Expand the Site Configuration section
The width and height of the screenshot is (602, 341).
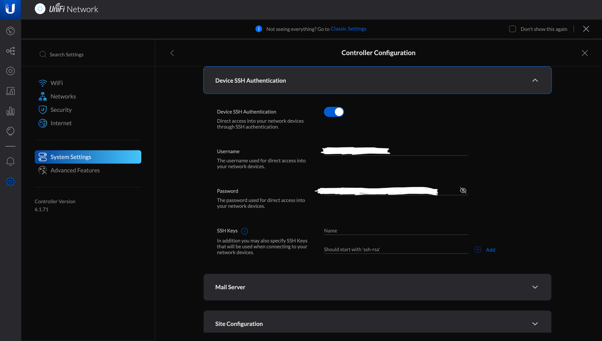[535, 324]
